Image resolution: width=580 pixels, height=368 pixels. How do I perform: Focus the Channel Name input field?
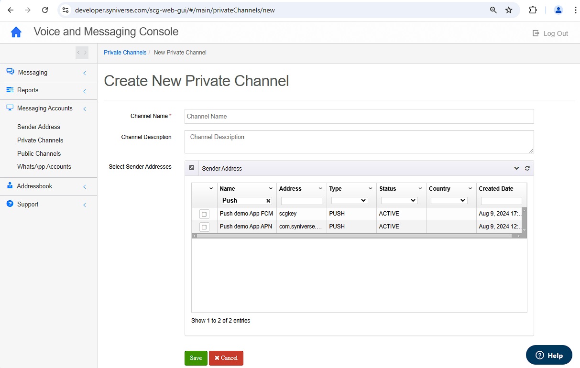click(359, 116)
